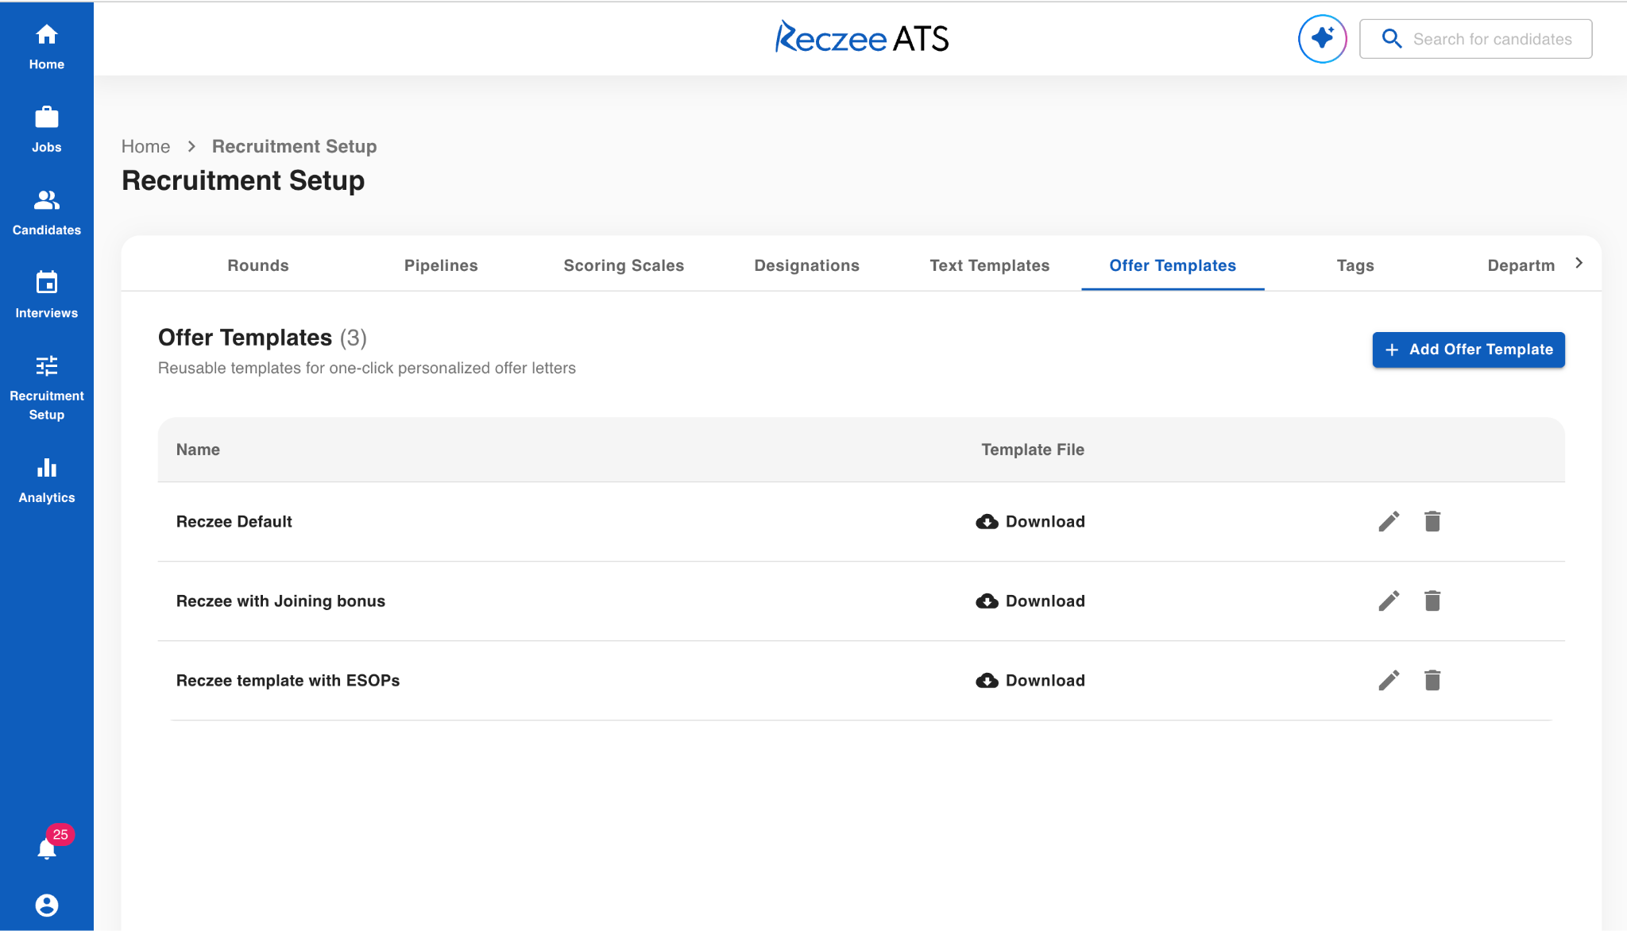This screenshot has width=1627, height=931.
Task: Download Reczee template with ESOPs file
Action: click(x=1030, y=680)
